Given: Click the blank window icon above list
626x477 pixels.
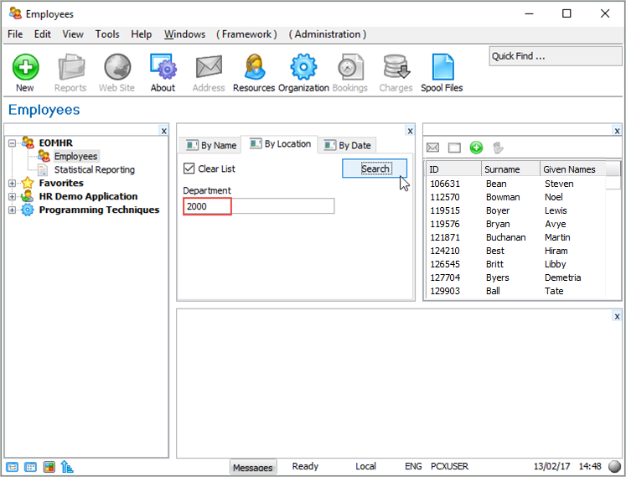Looking at the screenshot, I should point(454,148).
